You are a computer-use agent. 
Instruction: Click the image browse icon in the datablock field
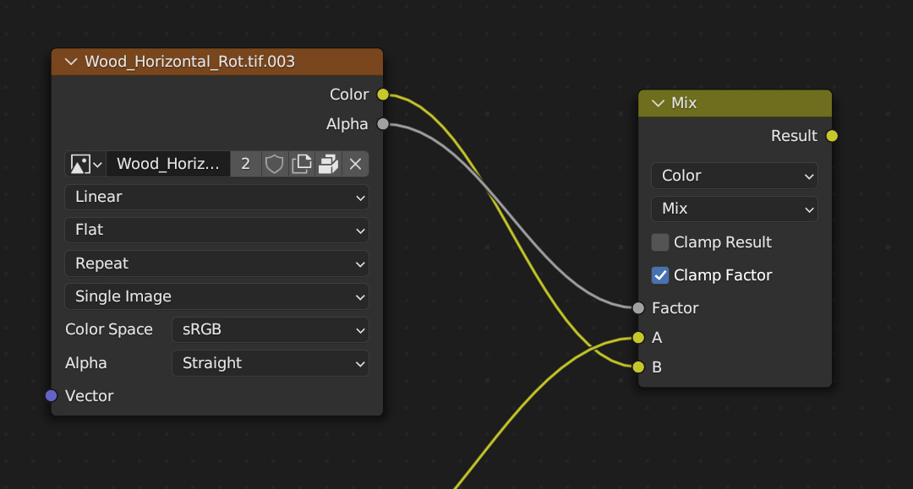pos(85,164)
